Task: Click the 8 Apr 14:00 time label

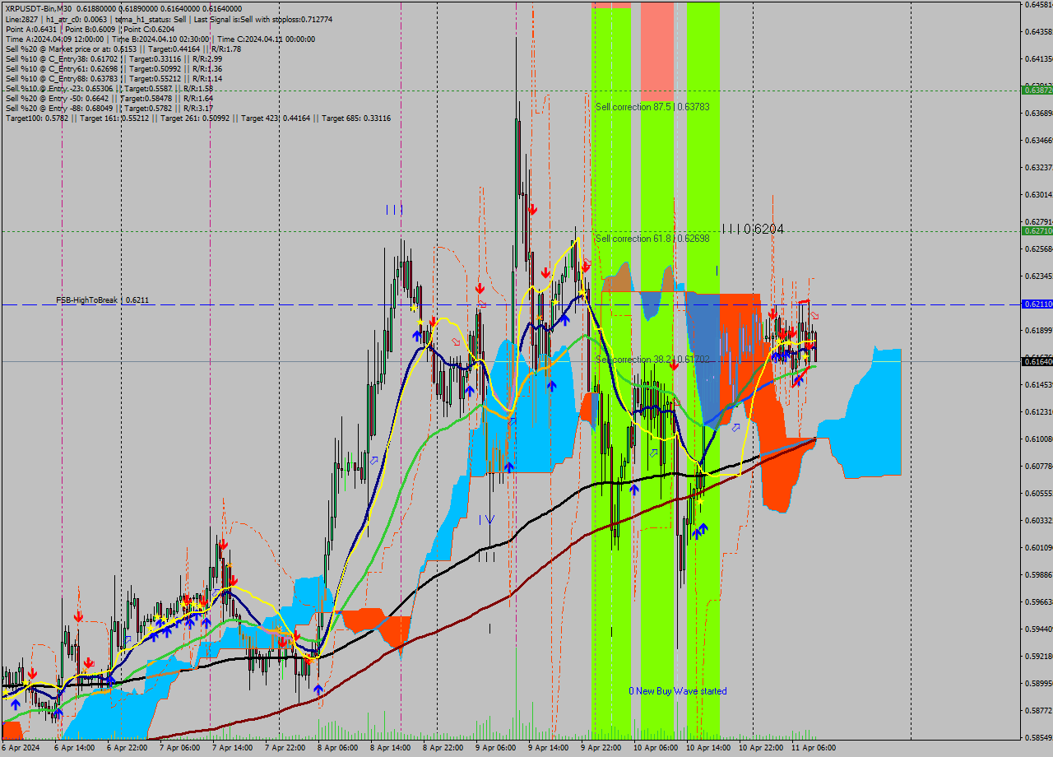Action: (389, 748)
